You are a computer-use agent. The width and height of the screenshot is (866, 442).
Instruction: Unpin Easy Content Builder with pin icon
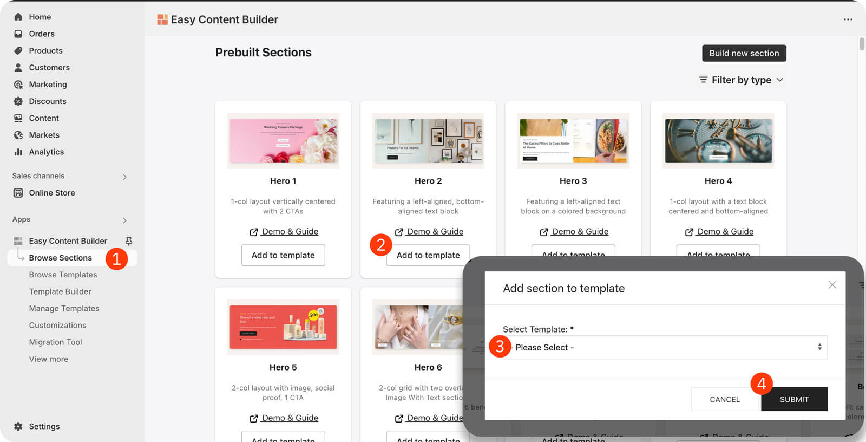point(129,241)
